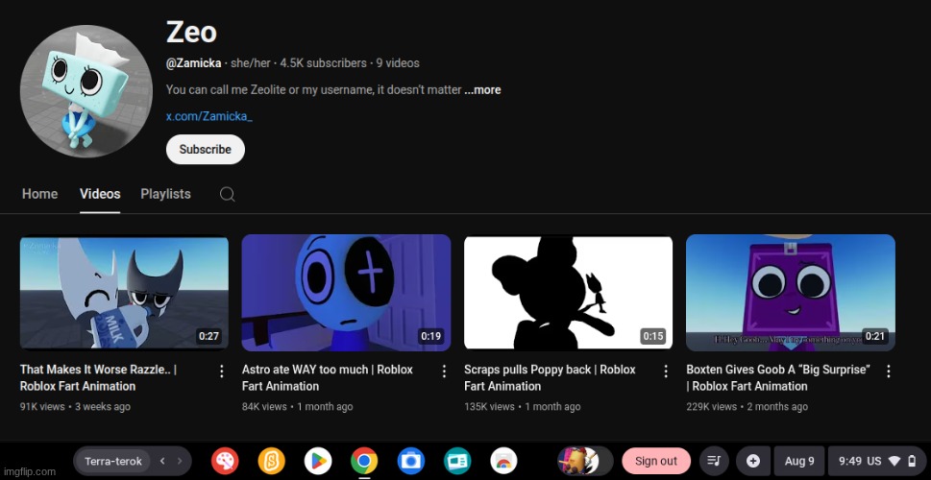This screenshot has width=931, height=480.
Task: Click the '84K views • 1 month ago' text
Action: pos(298,407)
